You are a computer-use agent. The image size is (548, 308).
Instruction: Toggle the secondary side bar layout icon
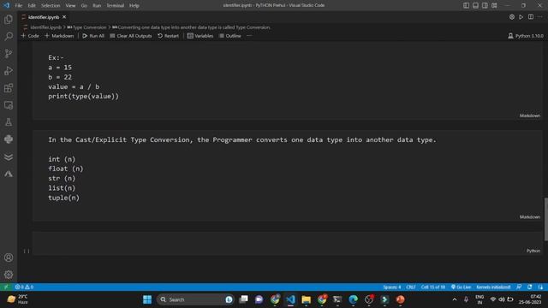[485, 5]
